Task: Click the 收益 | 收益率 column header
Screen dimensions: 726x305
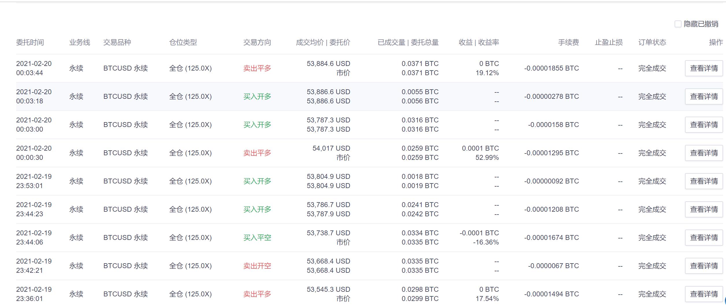Action: (x=479, y=42)
